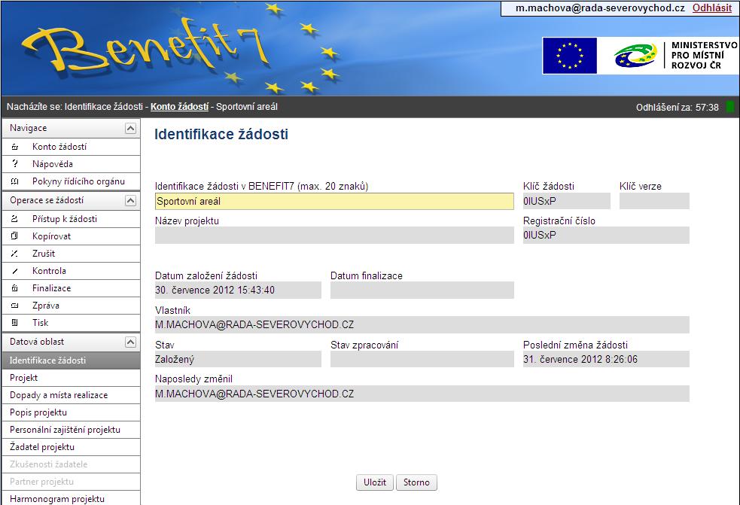Open Popis projektu section
The width and height of the screenshot is (740, 505).
[x=71, y=412]
